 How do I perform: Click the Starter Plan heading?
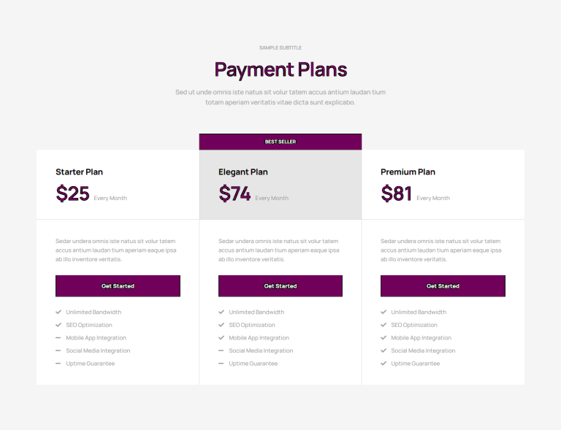pyautogui.click(x=79, y=172)
